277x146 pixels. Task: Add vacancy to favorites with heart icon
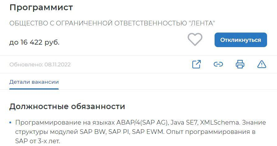[x=195, y=39]
